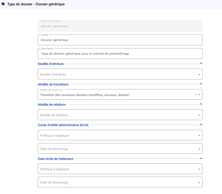This screenshot has height=194, width=222.
Task: Click the Durée d'utilité administrative (DUA) heading
Action: click(x=63, y=125)
